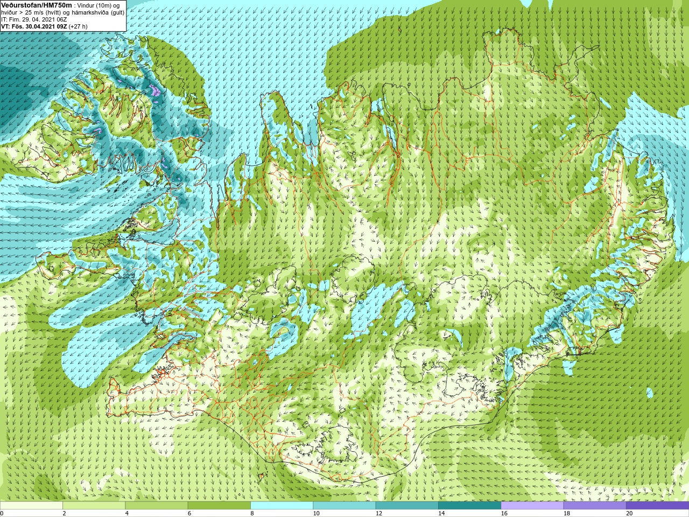Click the light purple 16–18 m/s scale swatch

532,505
